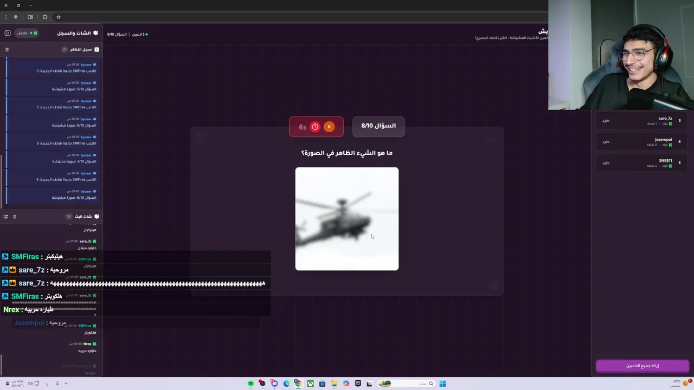Click the الشات والسجل header chat icon
This screenshot has width=694, height=390.
(x=96, y=33)
